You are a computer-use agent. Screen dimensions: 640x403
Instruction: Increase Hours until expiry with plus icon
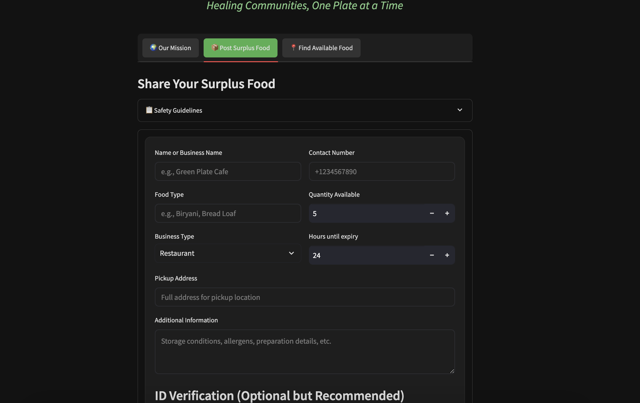pyautogui.click(x=447, y=255)
